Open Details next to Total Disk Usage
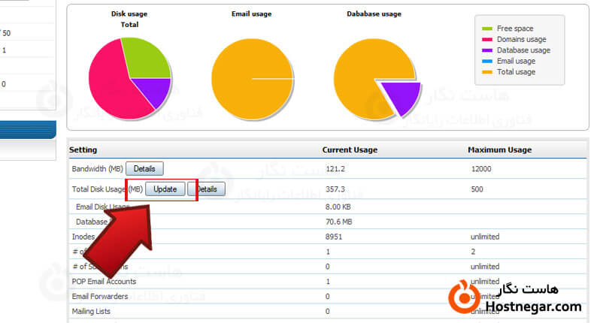This screenshot has width=594, height=323. [x=208, y=189]
